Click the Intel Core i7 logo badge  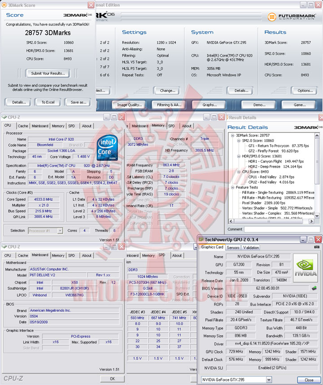coord(107,148)
